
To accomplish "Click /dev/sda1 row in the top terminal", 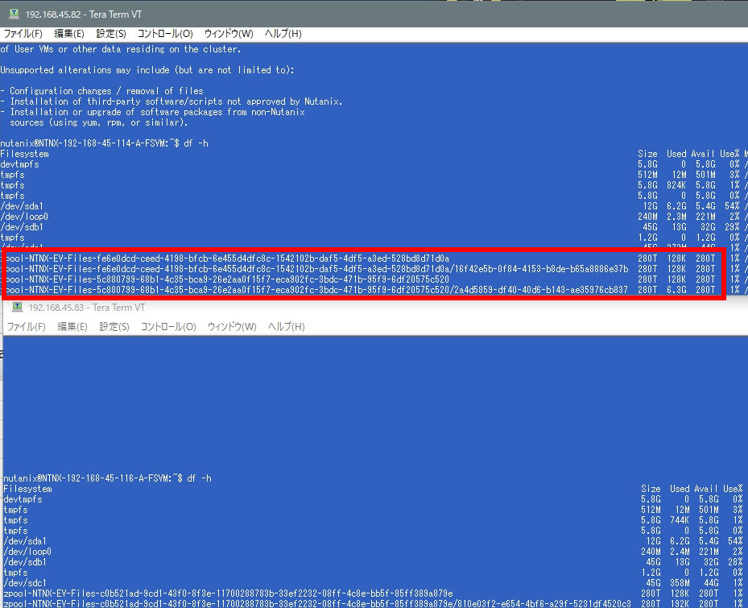I will tap(374, 206).
